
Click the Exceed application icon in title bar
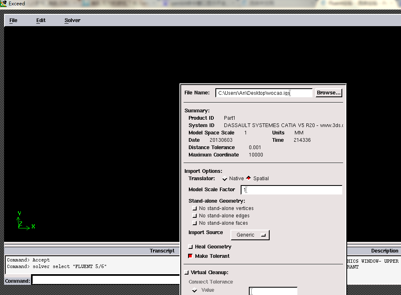click(4, 4)
